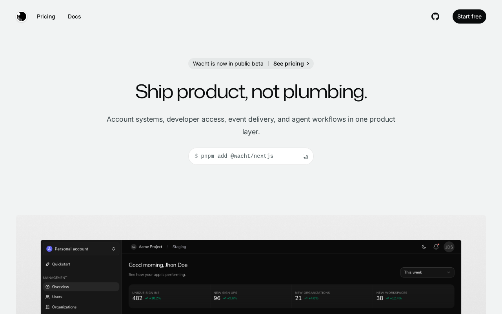Viewport: 502px width, 314px height.
Task: Click the JDS user avatar
Action: click(449, 247)
